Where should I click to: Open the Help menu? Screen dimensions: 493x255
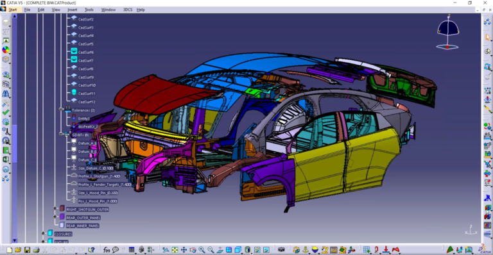[x=141, y=10]
